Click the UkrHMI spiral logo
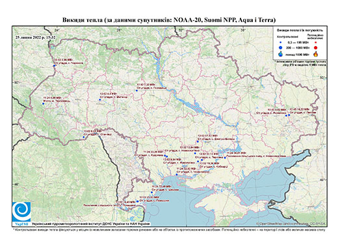This screenshot has width=338, height=239. (x=21, y=212)
